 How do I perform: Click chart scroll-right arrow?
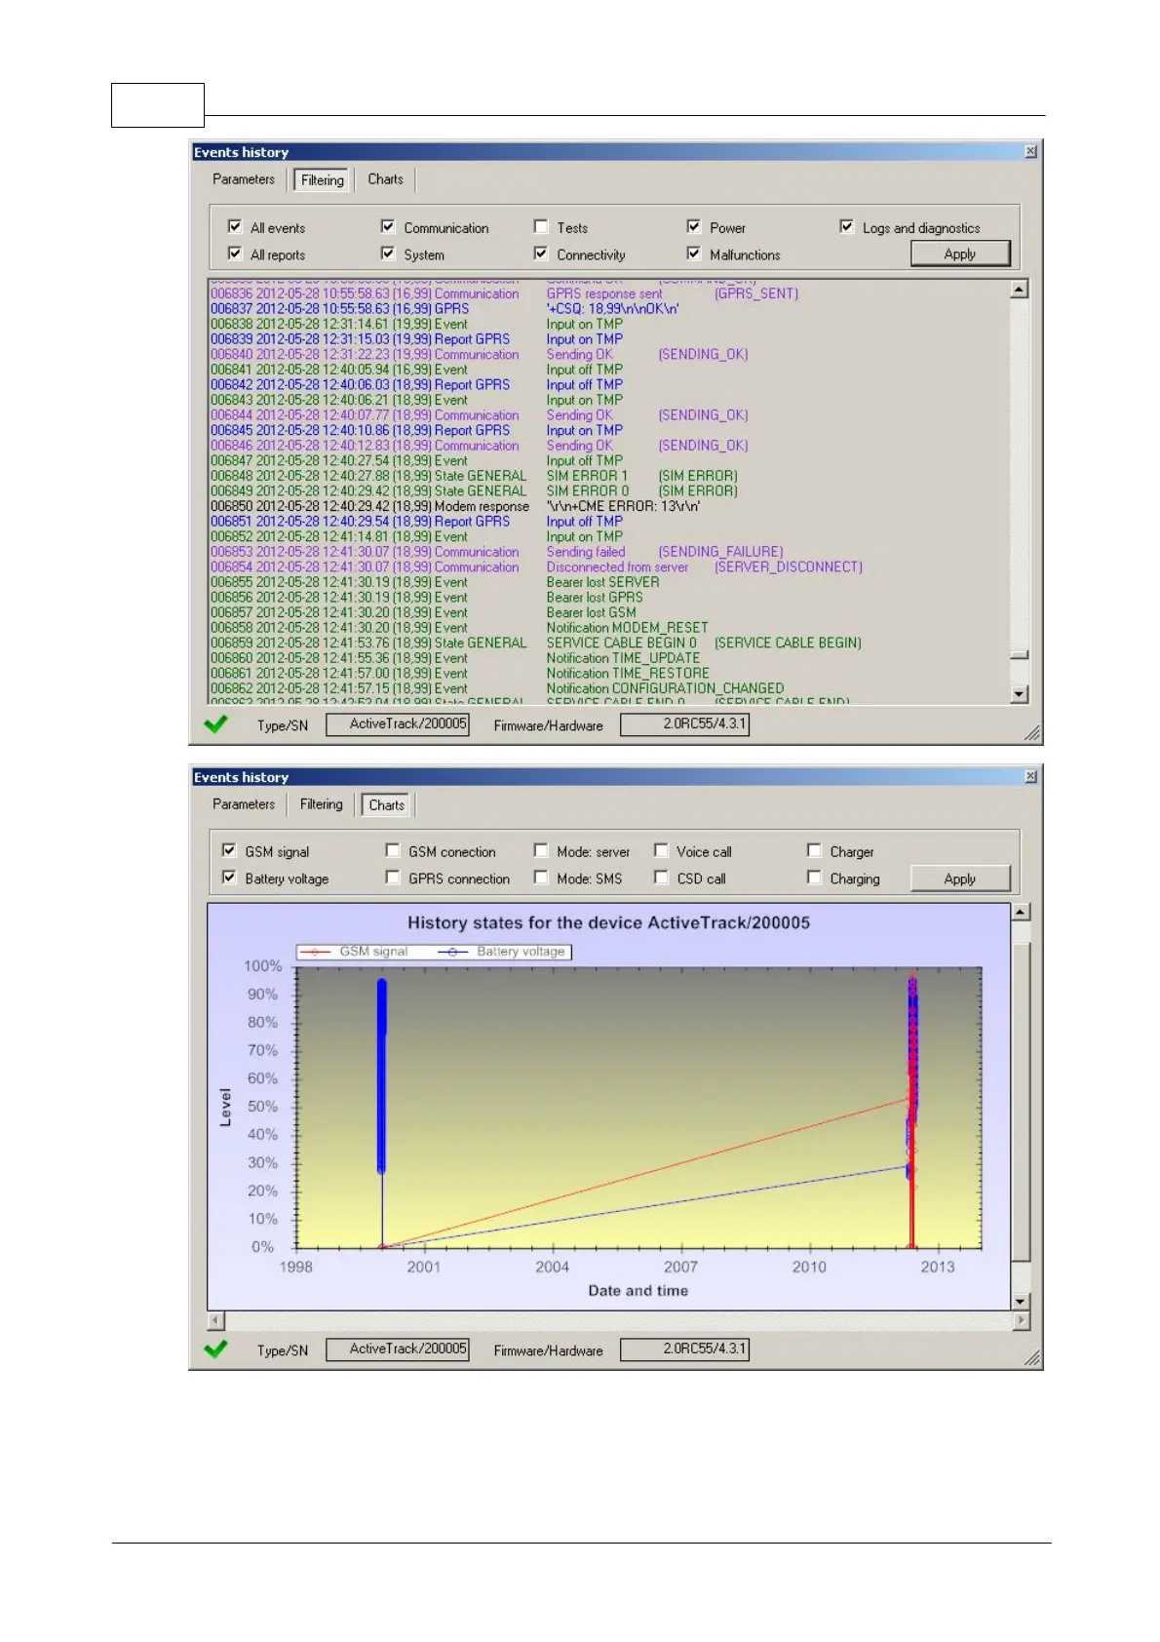[1021, 1321]
